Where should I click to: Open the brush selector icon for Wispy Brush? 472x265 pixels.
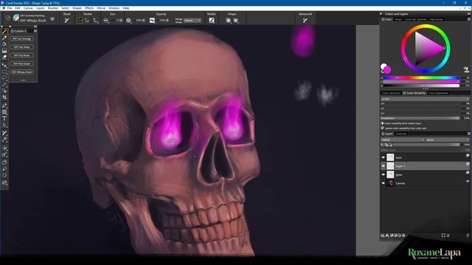point(16,18)
